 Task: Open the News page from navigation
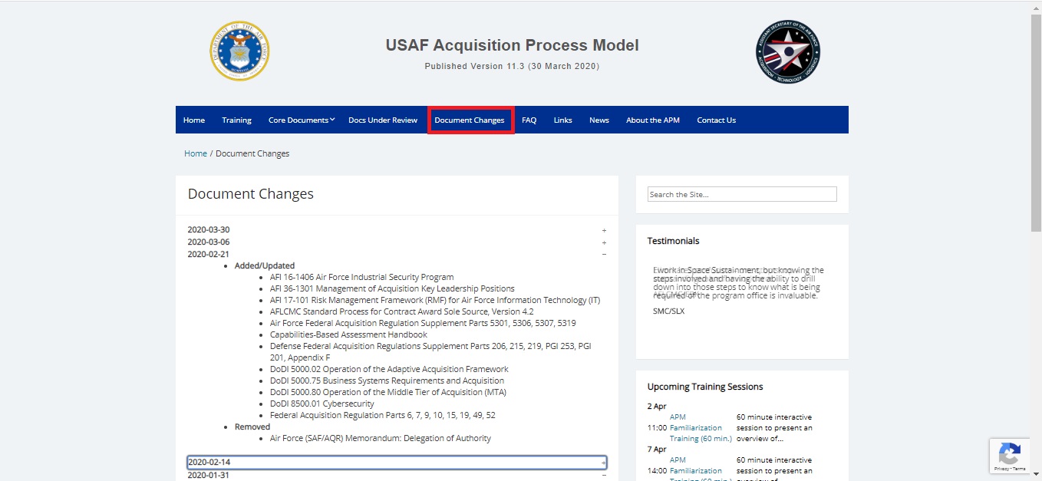(x=598, y=120)
